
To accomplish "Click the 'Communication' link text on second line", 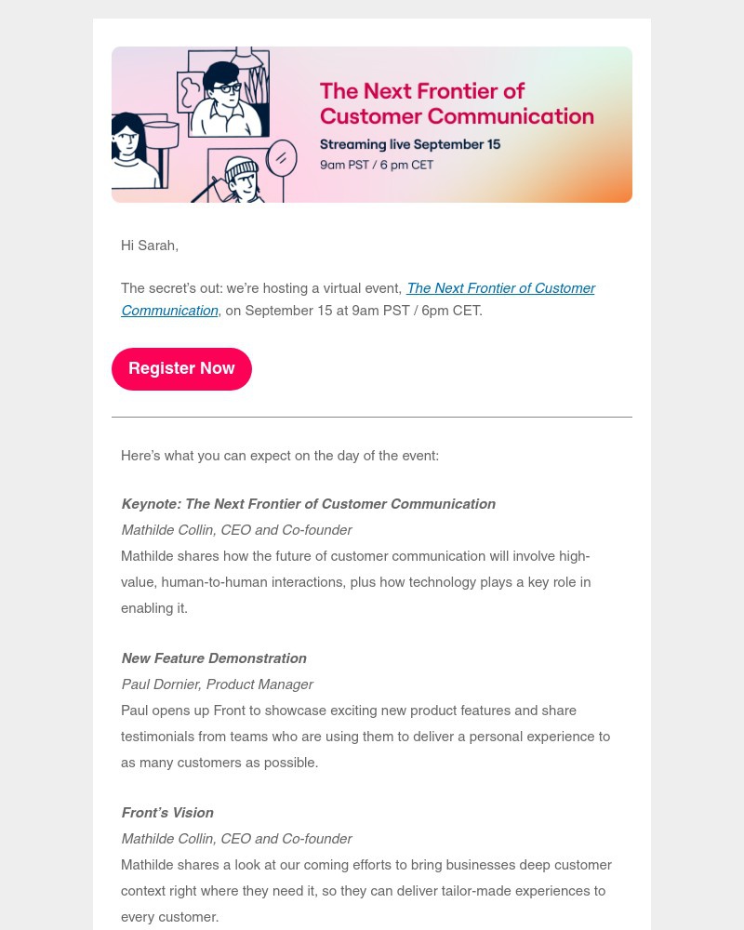I will coord(169,311).
